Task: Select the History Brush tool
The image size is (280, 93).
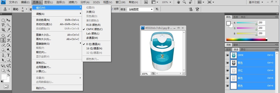Action: [x=8, y=40]
